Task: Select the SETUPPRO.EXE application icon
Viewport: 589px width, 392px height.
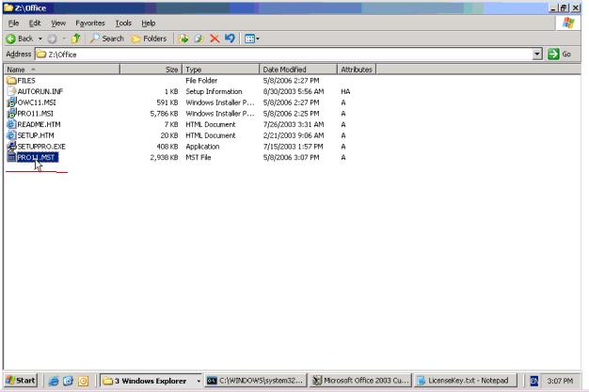Action: click(x=11, y=147)
